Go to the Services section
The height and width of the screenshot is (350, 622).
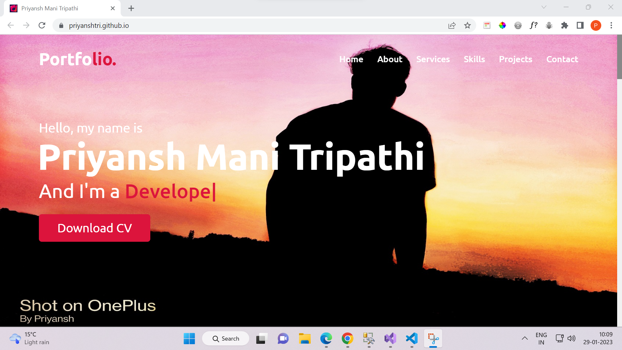pos(433,59)
